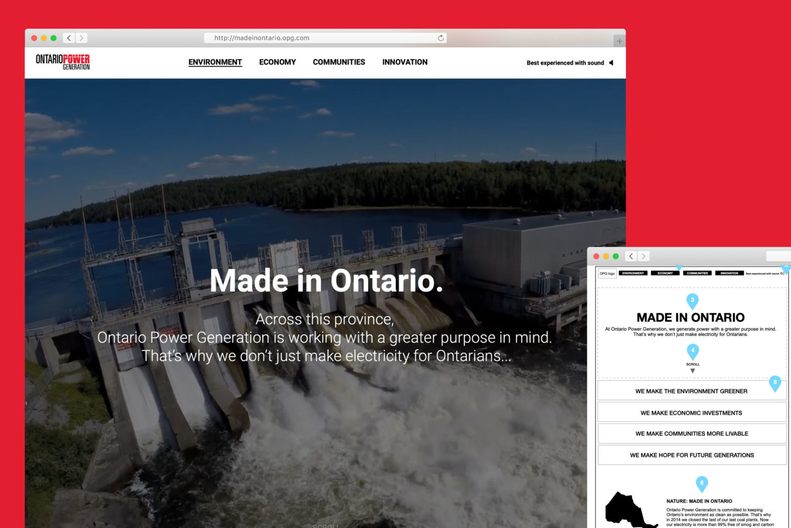791x528 pixels.
Task: Focus the madeinontario.opg.com address bar
Action: [x=325, y=38]
